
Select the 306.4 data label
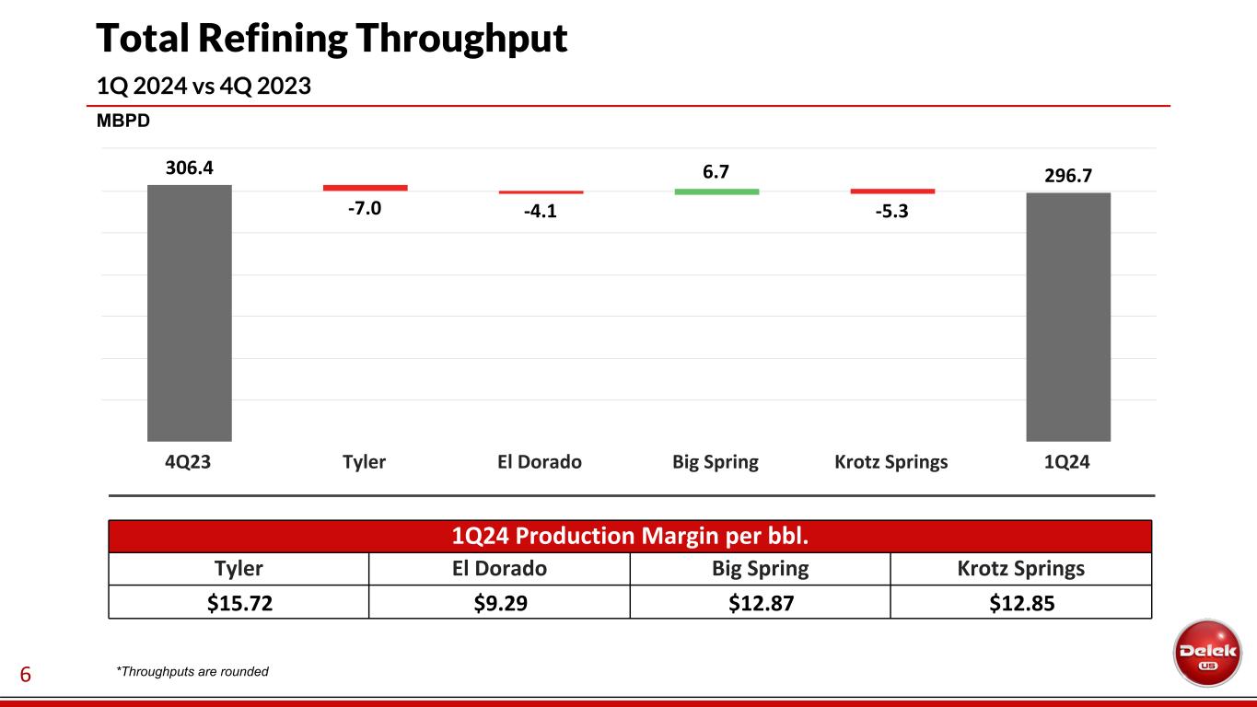pos(190,168)
